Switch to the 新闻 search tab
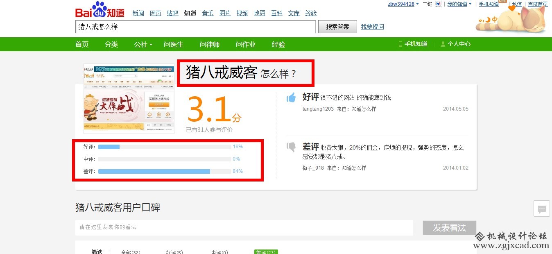This screenshot has height=254, width=552. point(138,13)
